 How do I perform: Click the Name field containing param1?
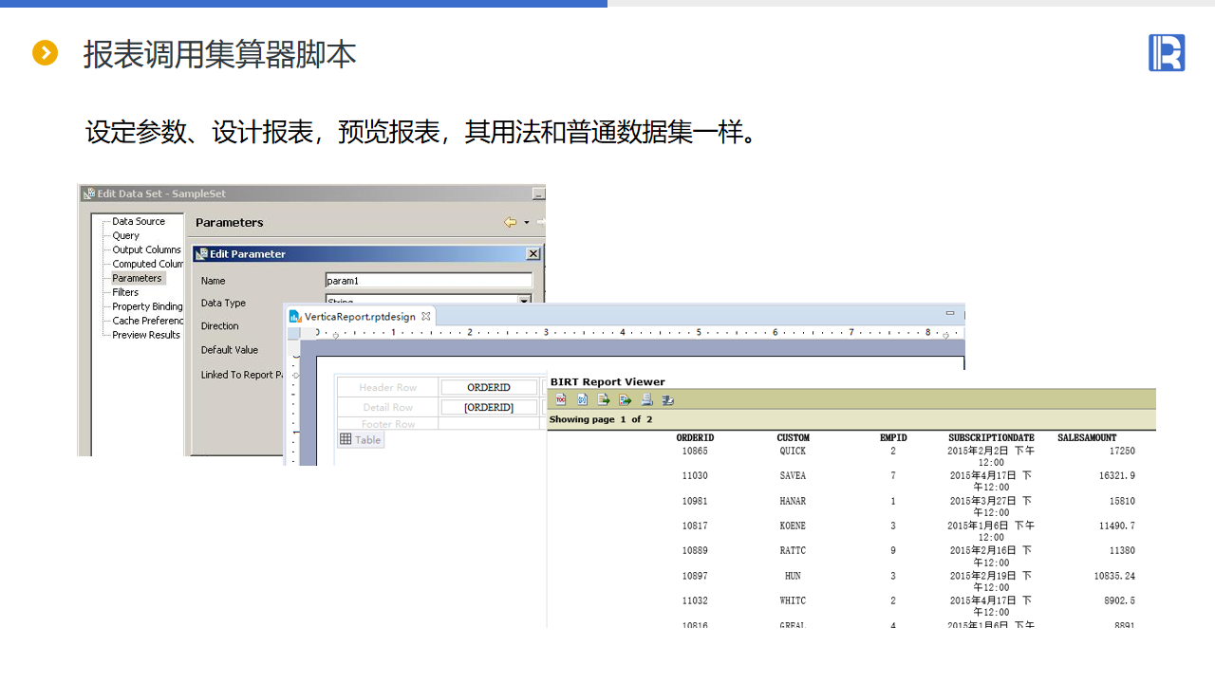428,281
